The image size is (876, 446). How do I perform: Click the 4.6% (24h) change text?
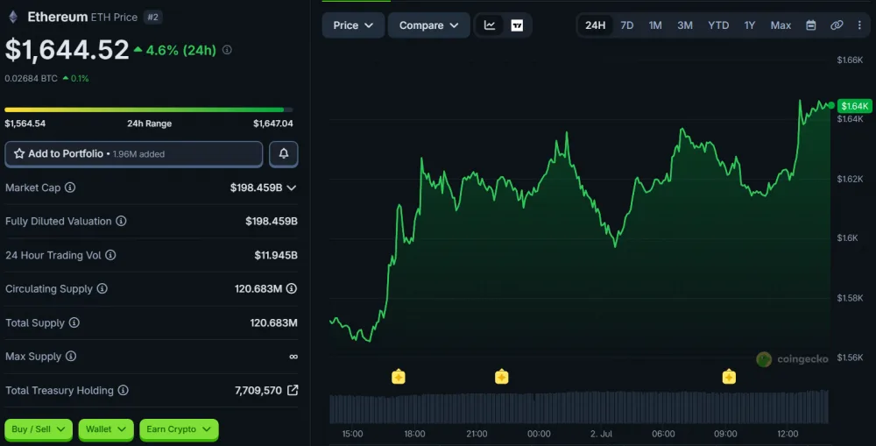[181, 50]
